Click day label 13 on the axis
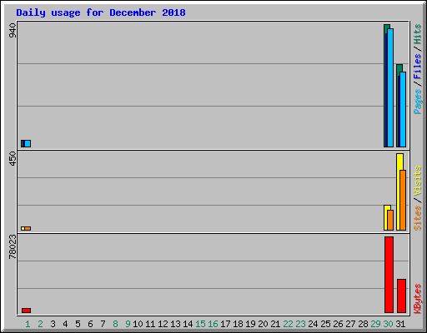This screenshot has width=427, height=333. (175, 324)
